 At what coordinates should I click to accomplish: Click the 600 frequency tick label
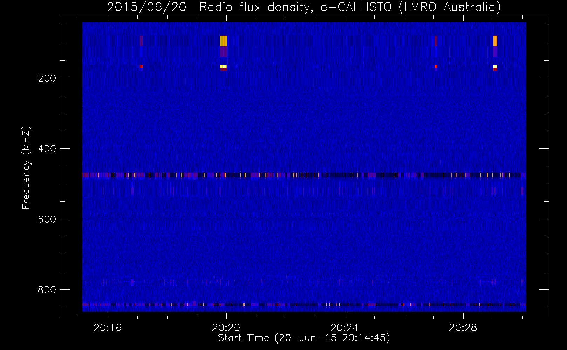click(47, 219)
